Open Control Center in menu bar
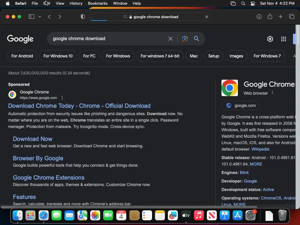300x225 pixels. point(253,4)
